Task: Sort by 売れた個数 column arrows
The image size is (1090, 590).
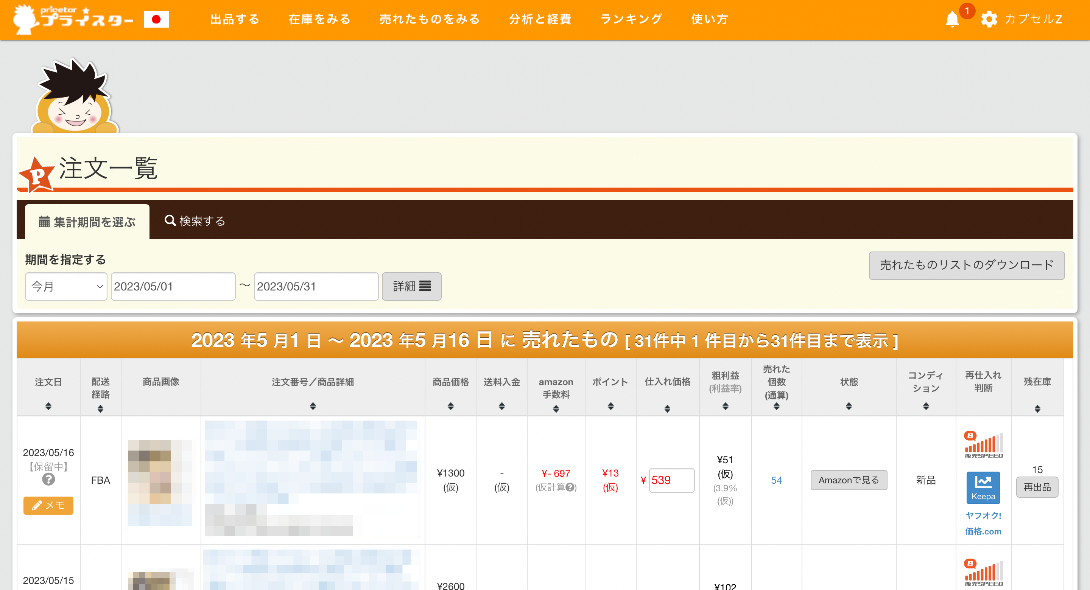Action: tap(777, 407)
